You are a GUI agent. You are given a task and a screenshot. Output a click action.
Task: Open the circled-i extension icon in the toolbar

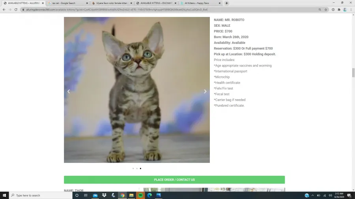click(333, 10)
